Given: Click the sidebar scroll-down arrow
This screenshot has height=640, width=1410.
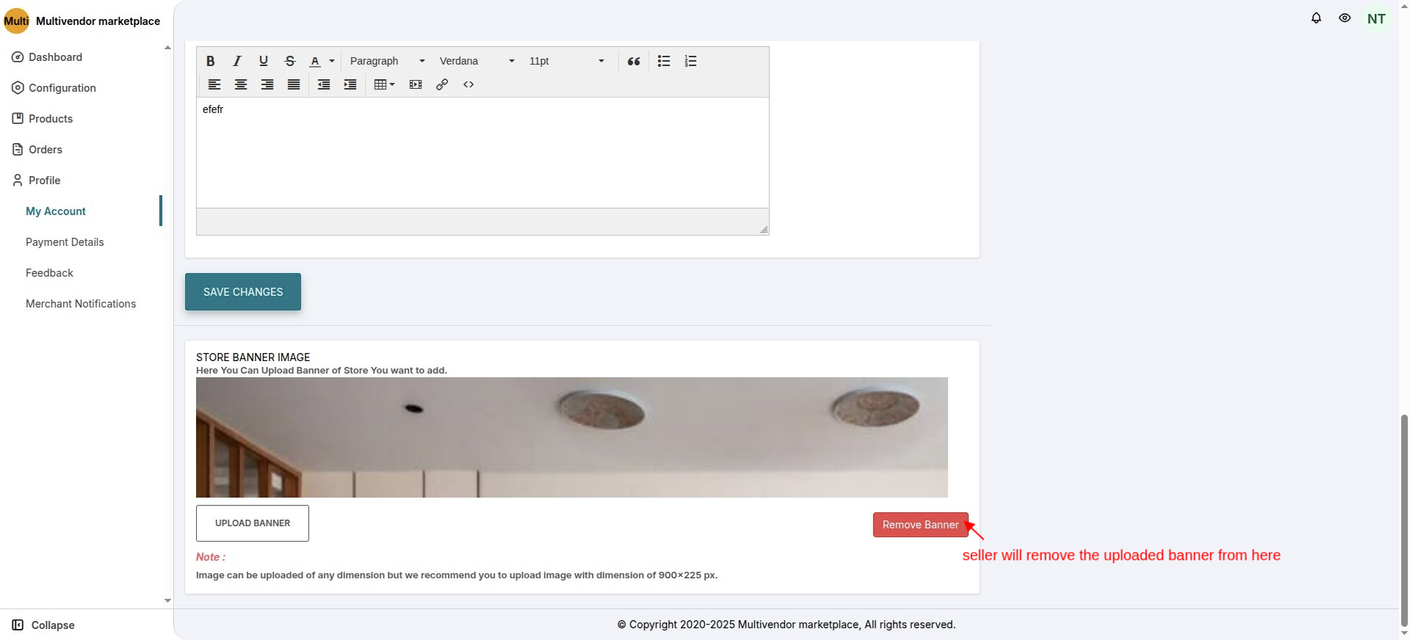Looking at the screenshot, I should [167, 600].
